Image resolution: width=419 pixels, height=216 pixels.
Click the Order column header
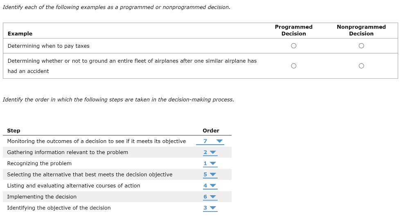[211, 130]
